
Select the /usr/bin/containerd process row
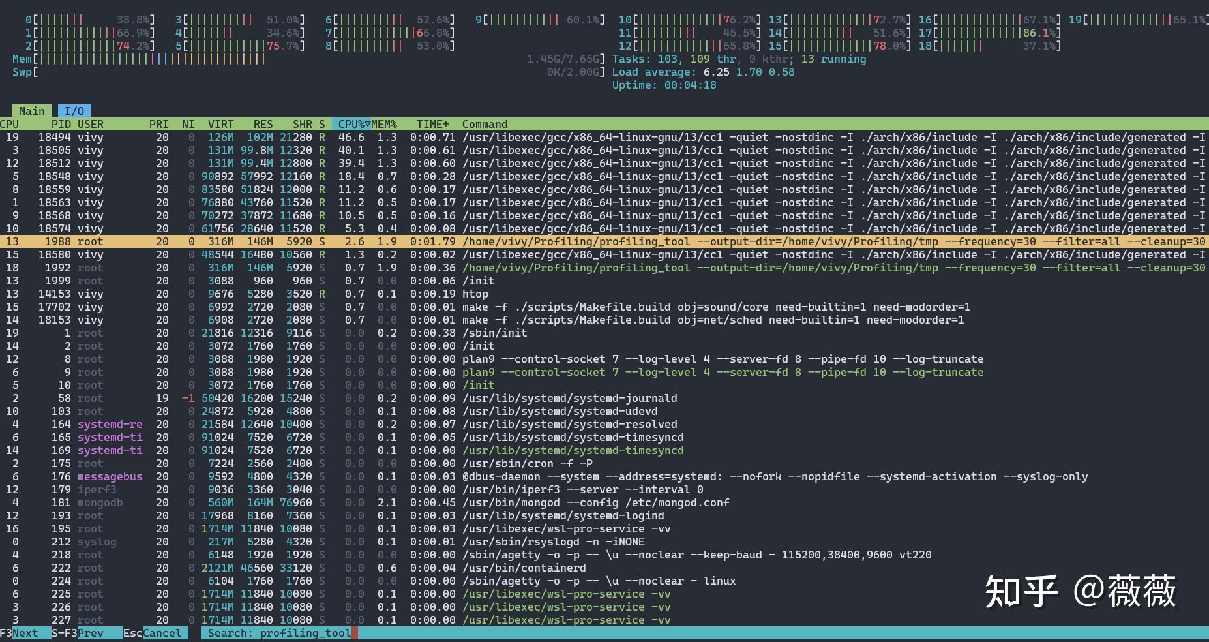[522, 568]
